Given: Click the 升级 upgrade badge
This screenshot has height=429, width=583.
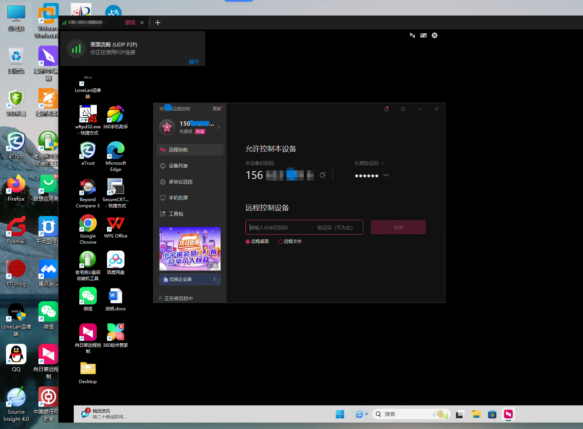Looking at the screenshot, I should (x=200, y=132).
